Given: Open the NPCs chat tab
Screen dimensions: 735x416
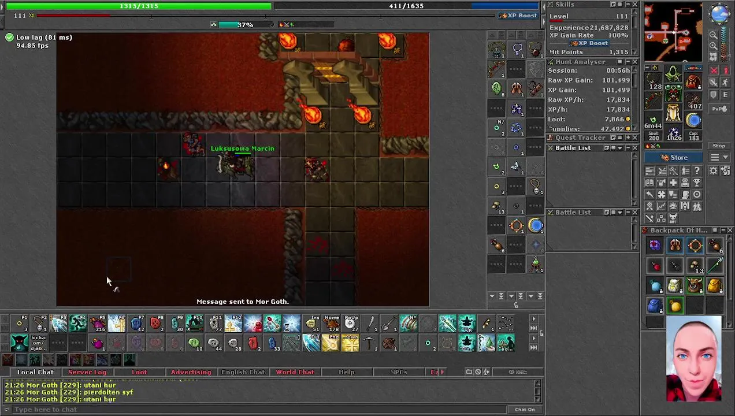Looking at the screenshot, I should click(399, 372).
